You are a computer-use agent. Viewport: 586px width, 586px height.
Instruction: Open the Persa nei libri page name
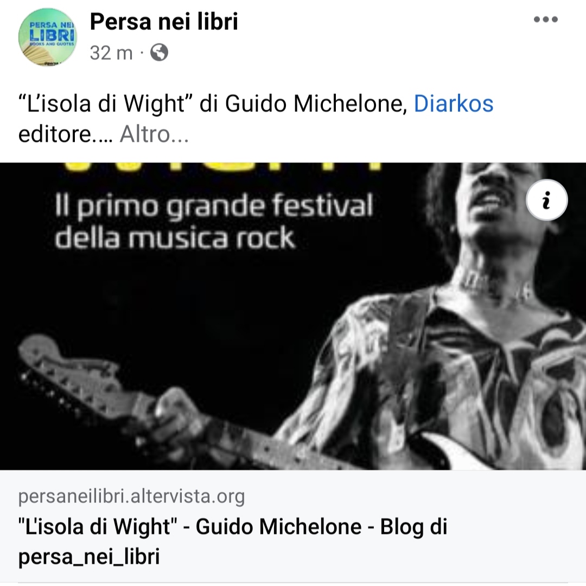tap(164, 21)
